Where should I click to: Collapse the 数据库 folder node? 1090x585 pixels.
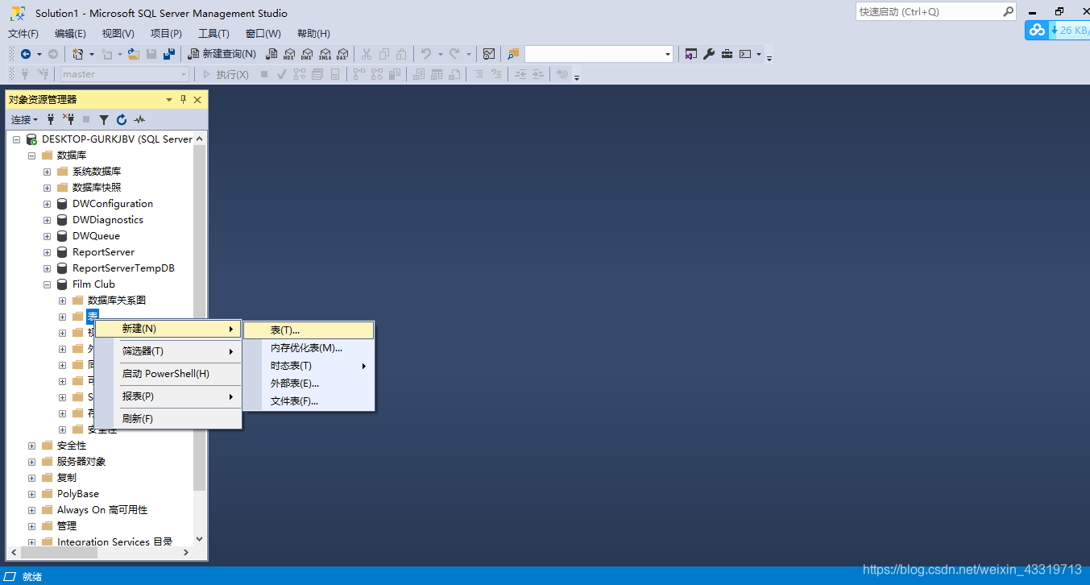[x=31, y=156]
